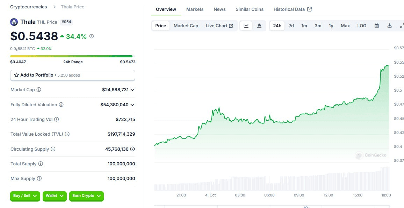Click the $197,714,329 TVL value

point(121,134)
